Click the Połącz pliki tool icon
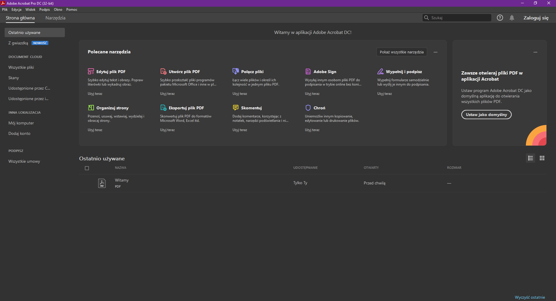This screenshot has width=556, height=301. pyautogui.click(x=236, y=71)
